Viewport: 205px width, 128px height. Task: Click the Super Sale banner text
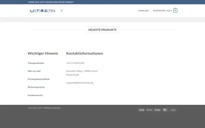click(x=51, y=2)
